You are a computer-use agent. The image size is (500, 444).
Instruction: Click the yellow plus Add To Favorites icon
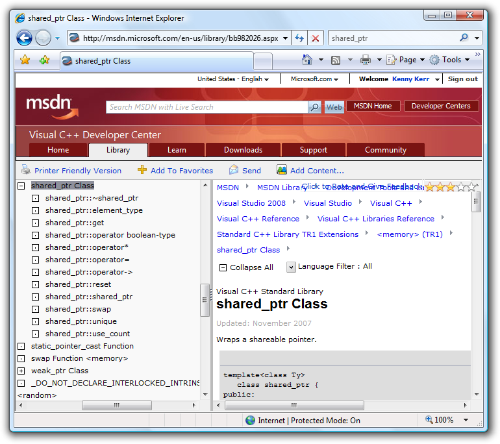point(142,169)
